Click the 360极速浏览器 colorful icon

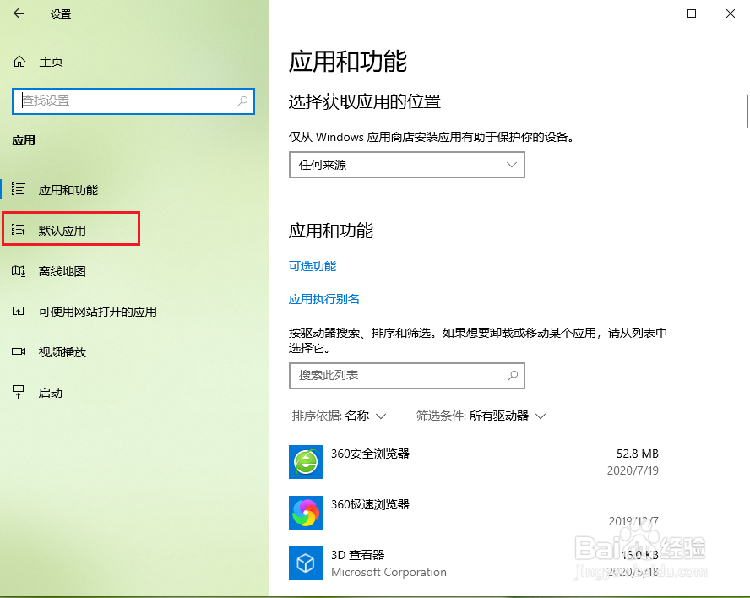306,513
